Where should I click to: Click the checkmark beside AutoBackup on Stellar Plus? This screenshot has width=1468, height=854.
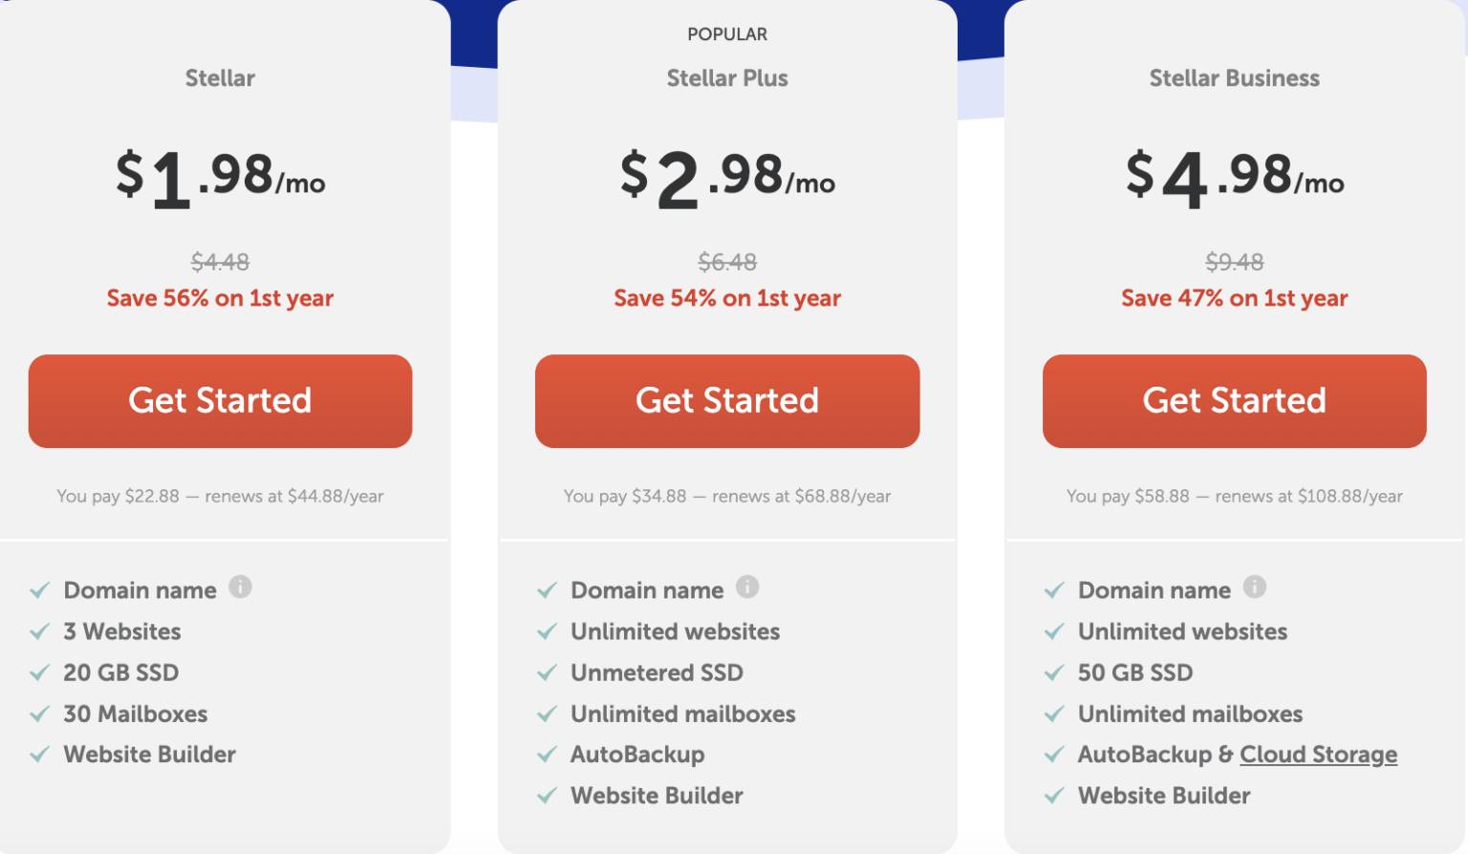[547, 754]
